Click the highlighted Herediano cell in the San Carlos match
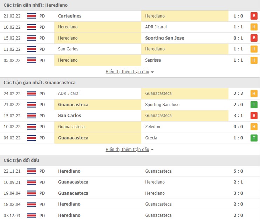This screenshot has height=221, width=260. click(185, 49)
